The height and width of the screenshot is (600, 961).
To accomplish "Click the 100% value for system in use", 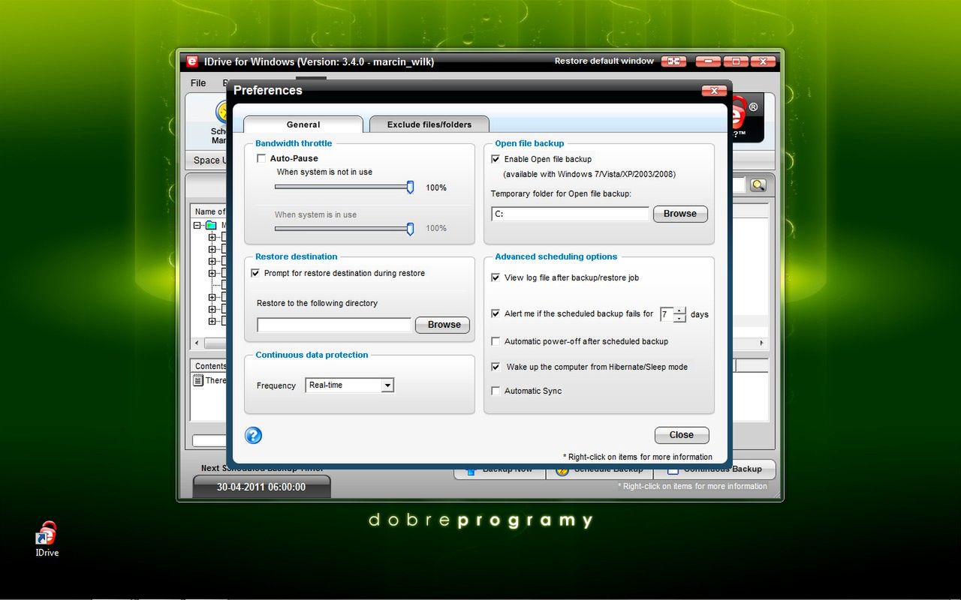I will pyautogui.click(x=436, y=228).
